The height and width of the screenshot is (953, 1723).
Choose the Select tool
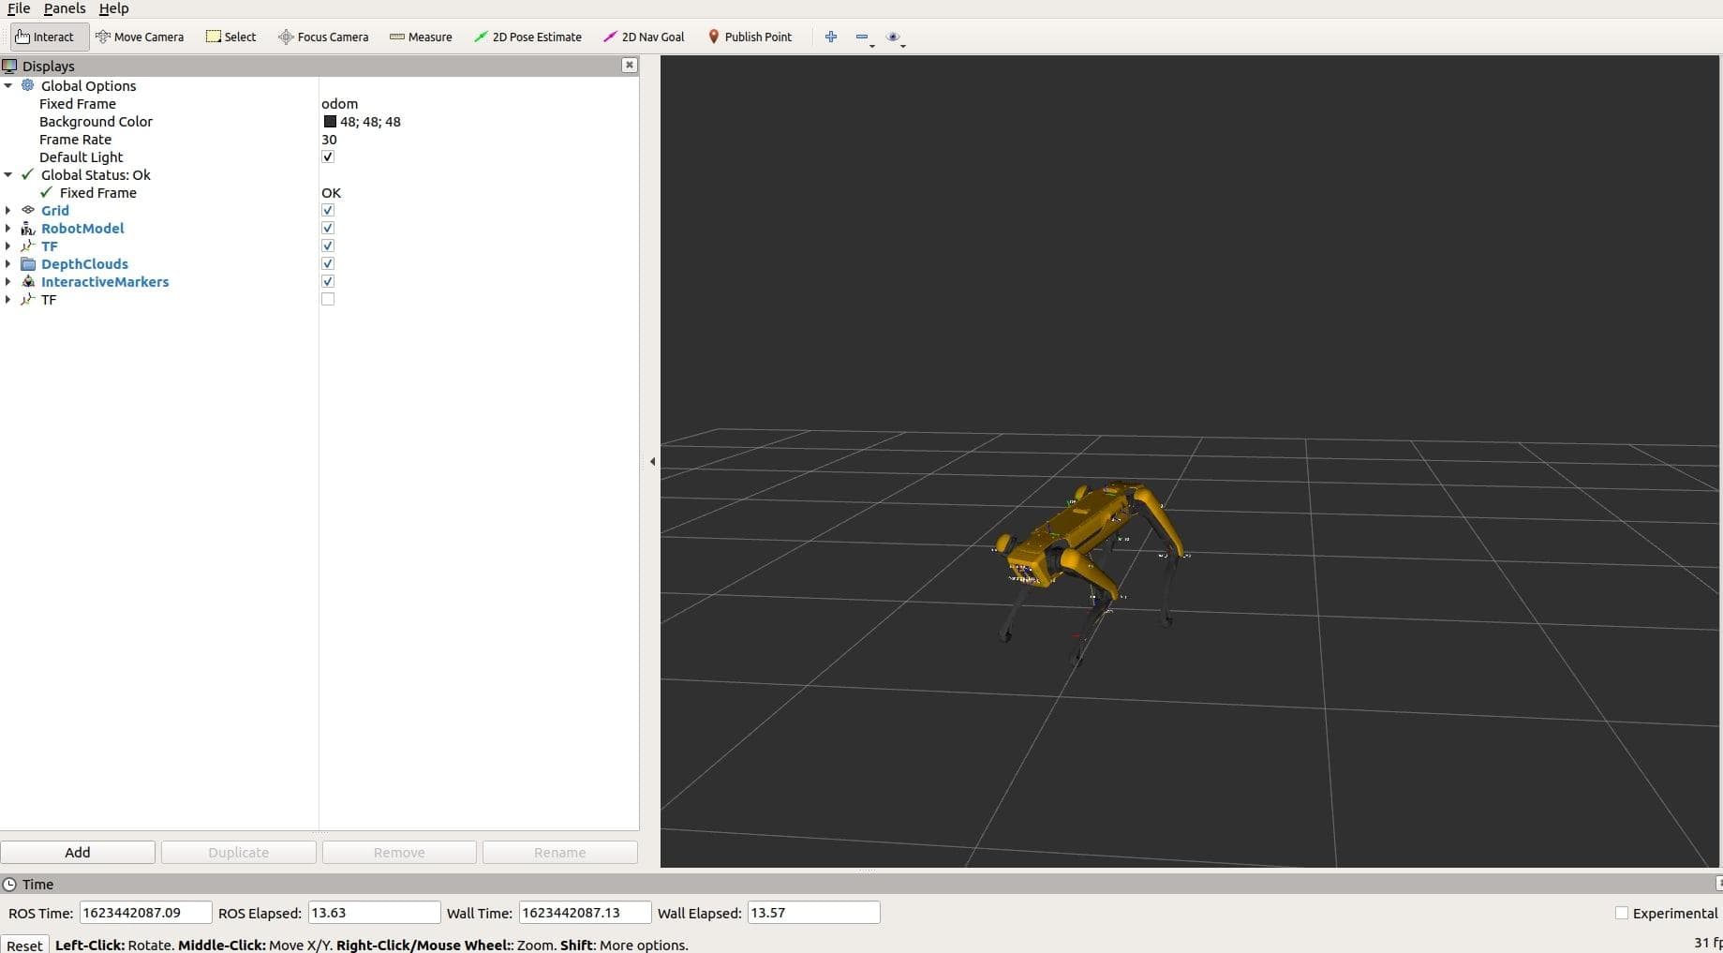[x=230, y=37]
